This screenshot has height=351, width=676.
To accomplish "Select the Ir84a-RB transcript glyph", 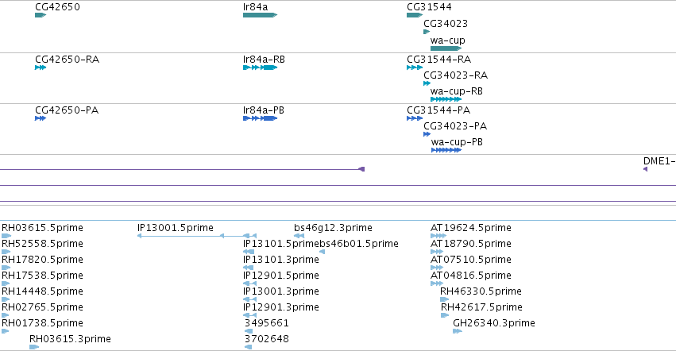I will click(x=260, y=67).
